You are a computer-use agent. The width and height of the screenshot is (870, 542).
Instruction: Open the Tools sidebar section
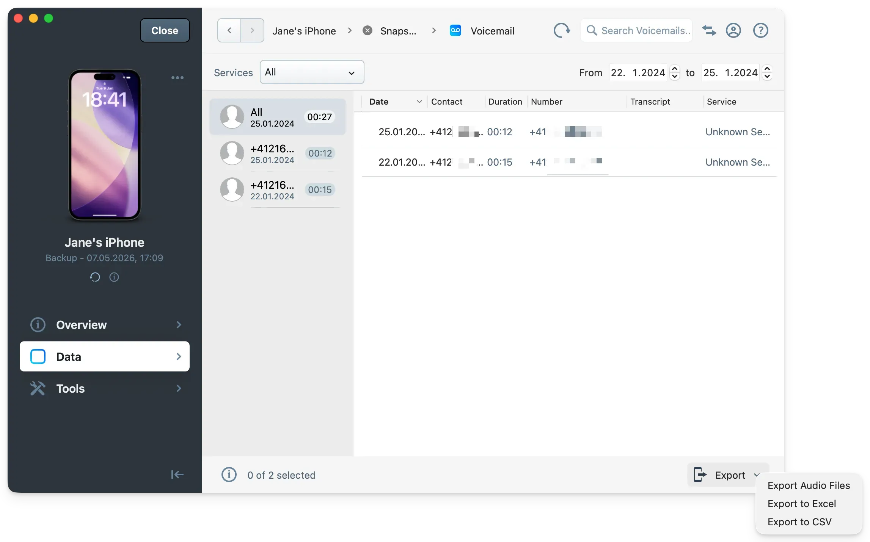[105, 388]
